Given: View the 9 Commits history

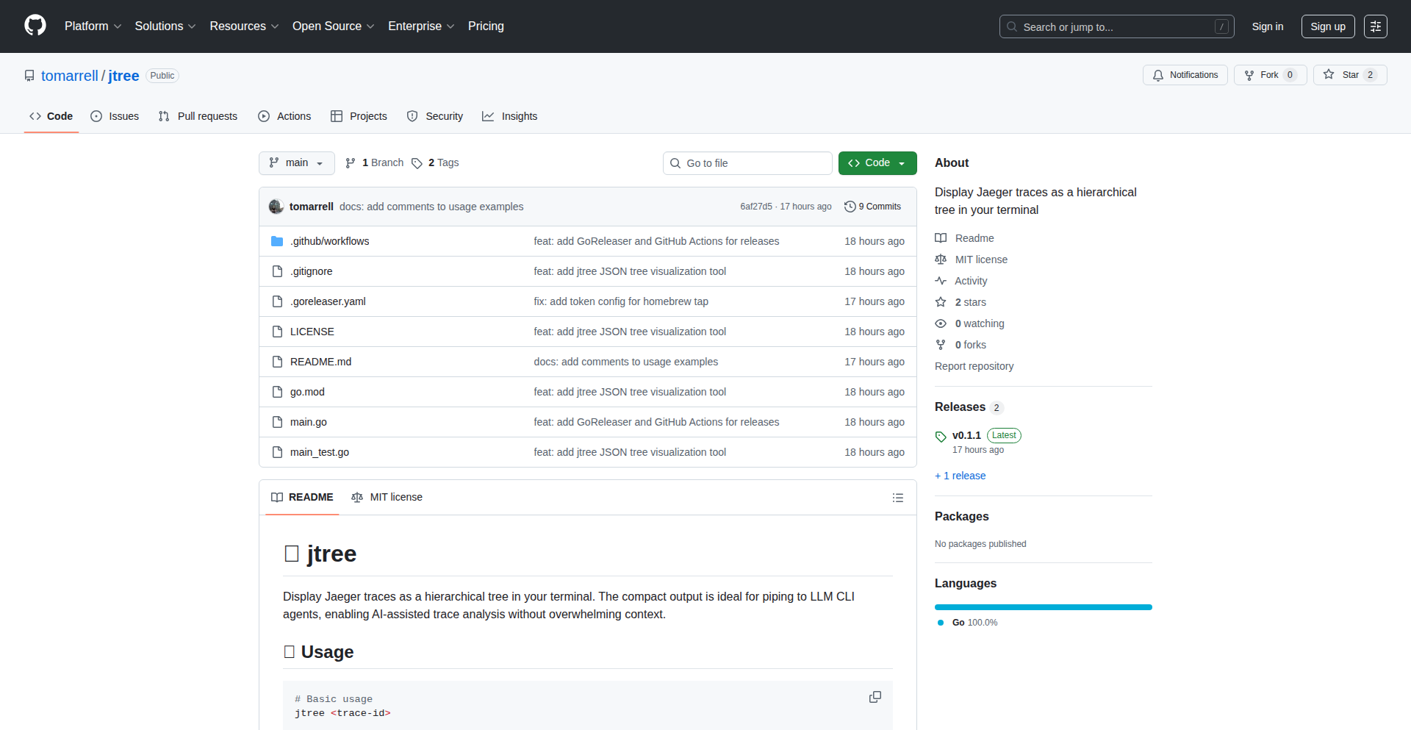Looking at the screenshot, I should tap(872, 207).
